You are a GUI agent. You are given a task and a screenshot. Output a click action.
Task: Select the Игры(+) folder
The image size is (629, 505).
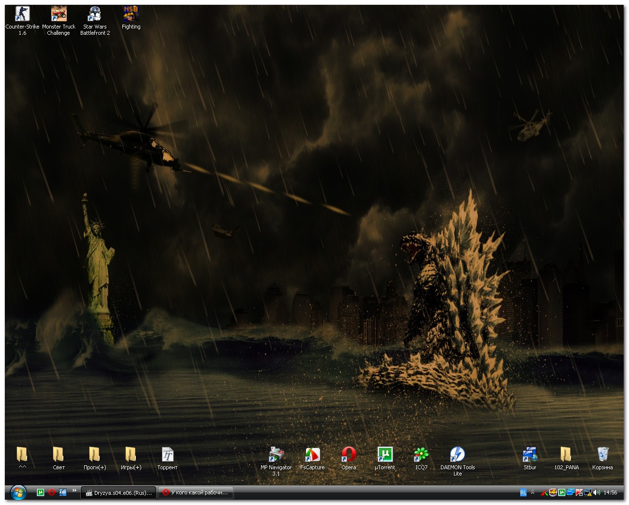tap(131, 458)
